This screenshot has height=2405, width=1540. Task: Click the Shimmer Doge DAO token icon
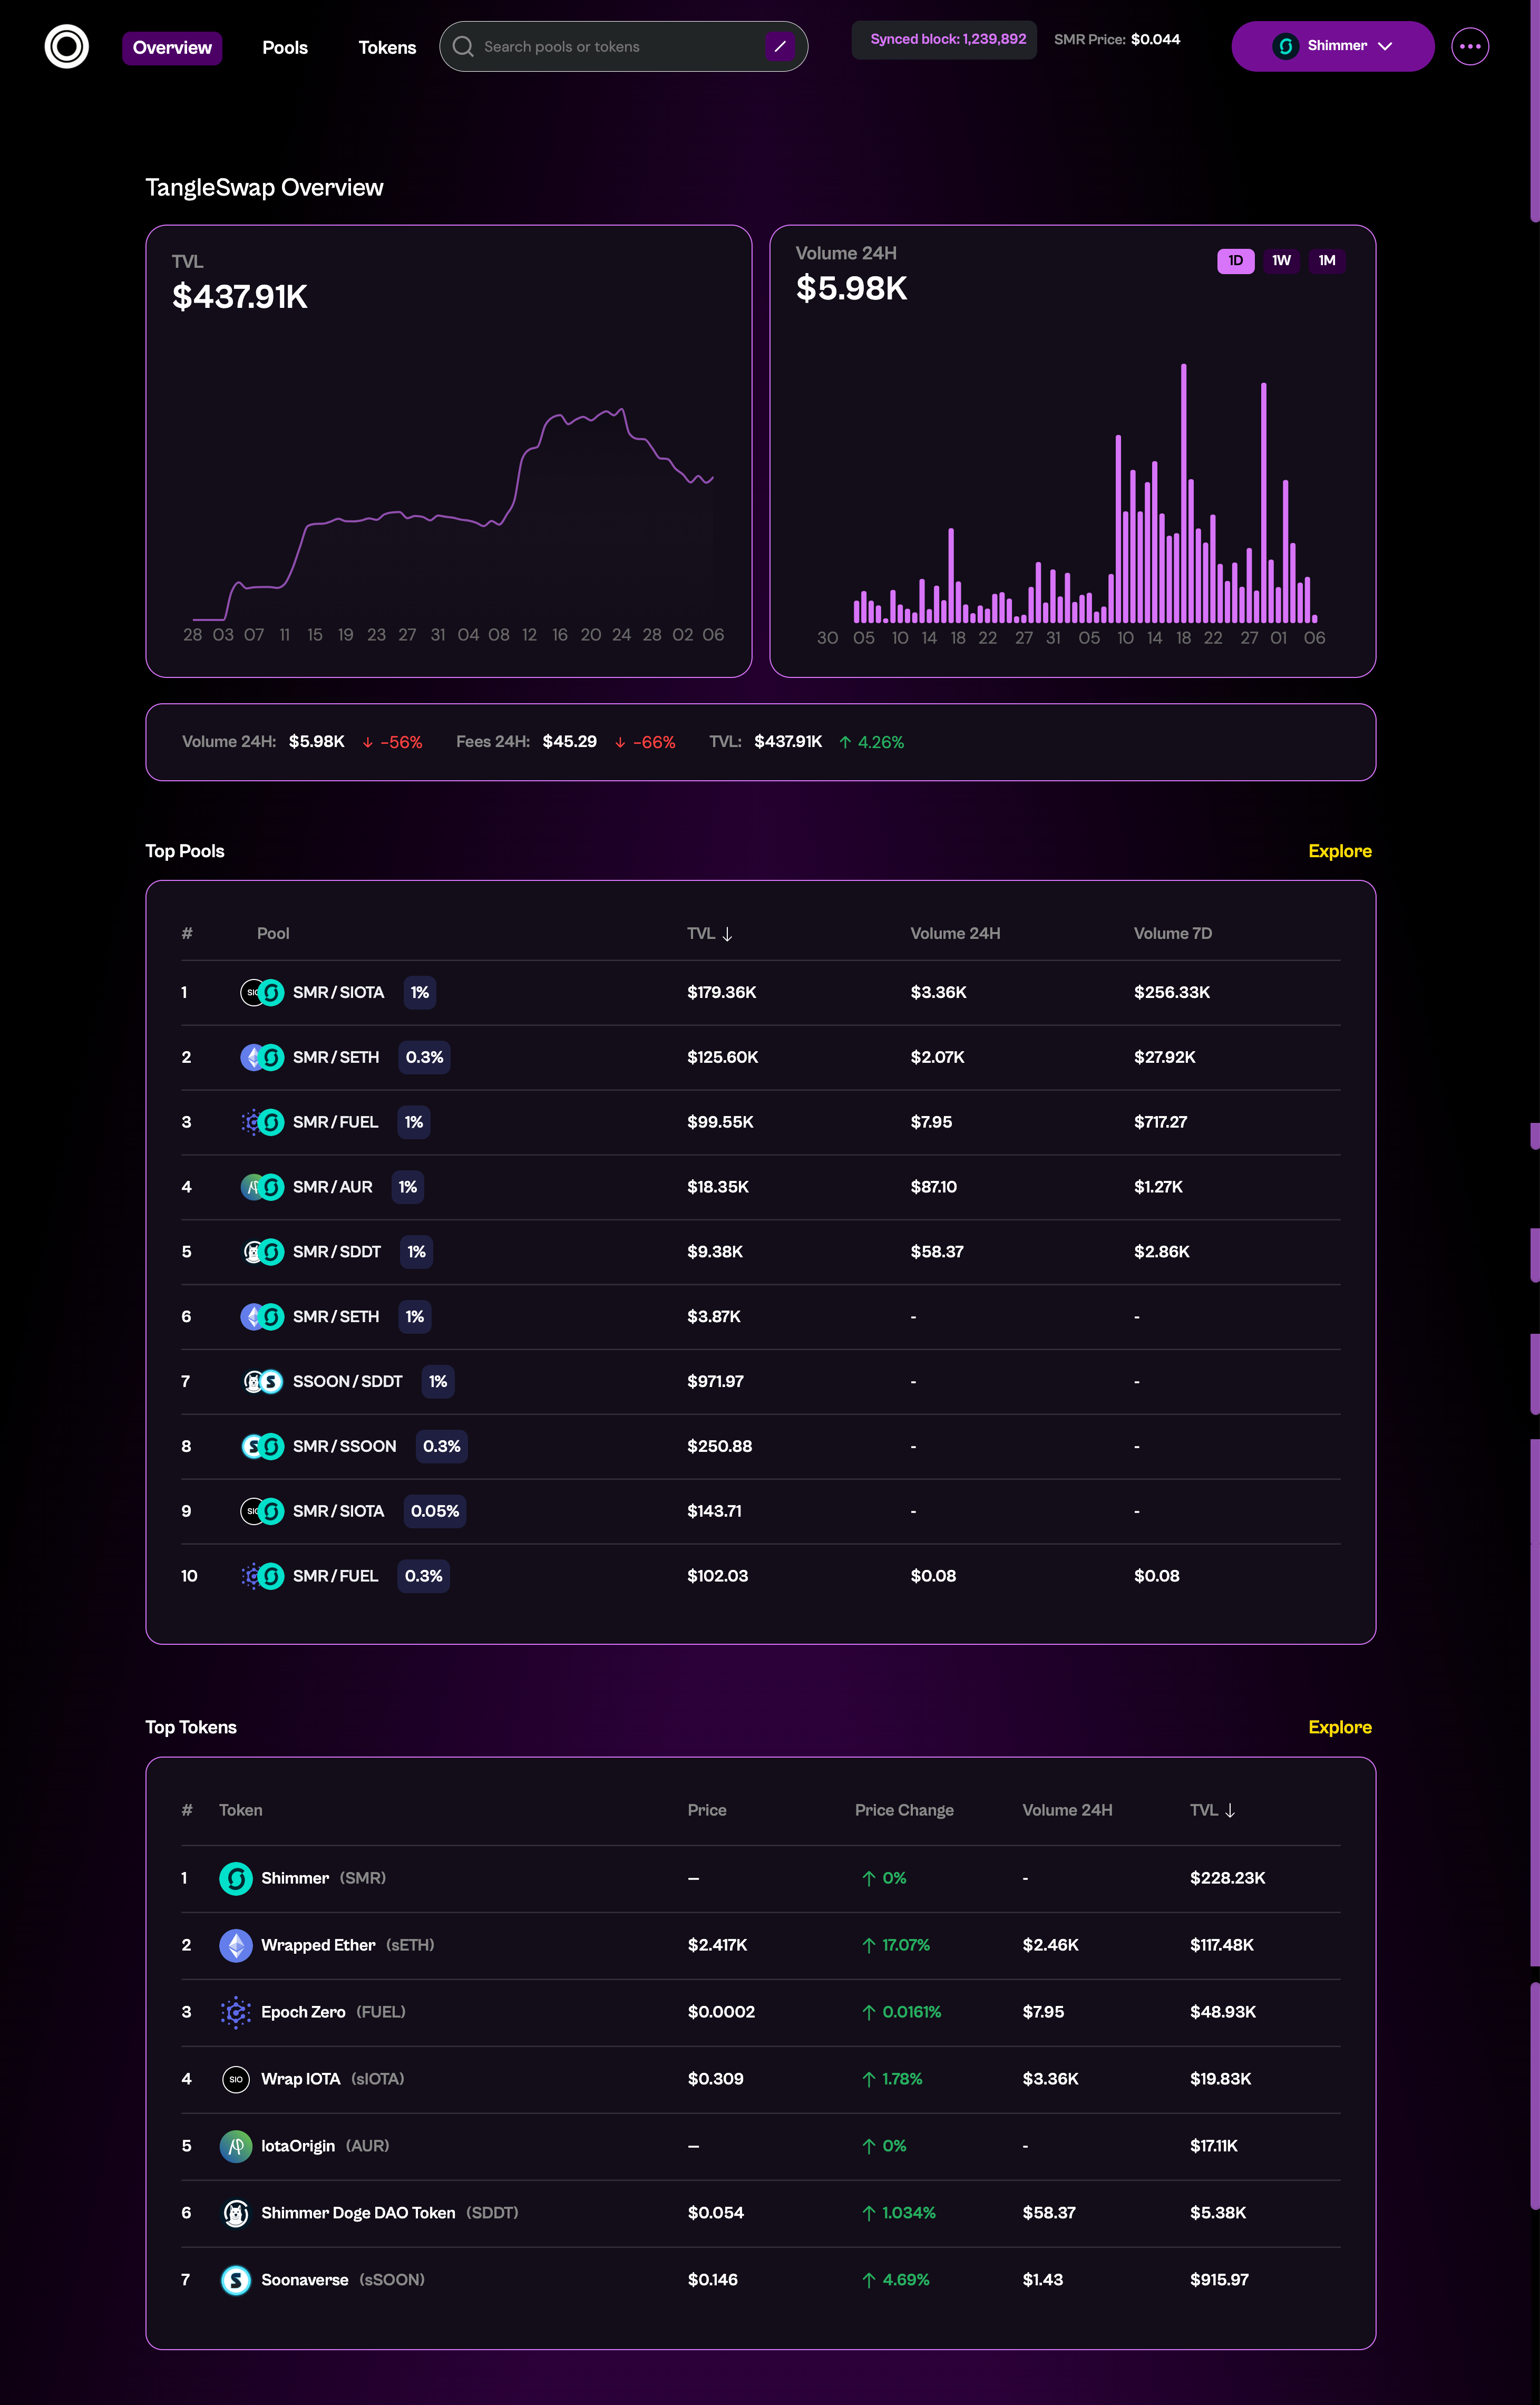click(x=236, y=2213)
